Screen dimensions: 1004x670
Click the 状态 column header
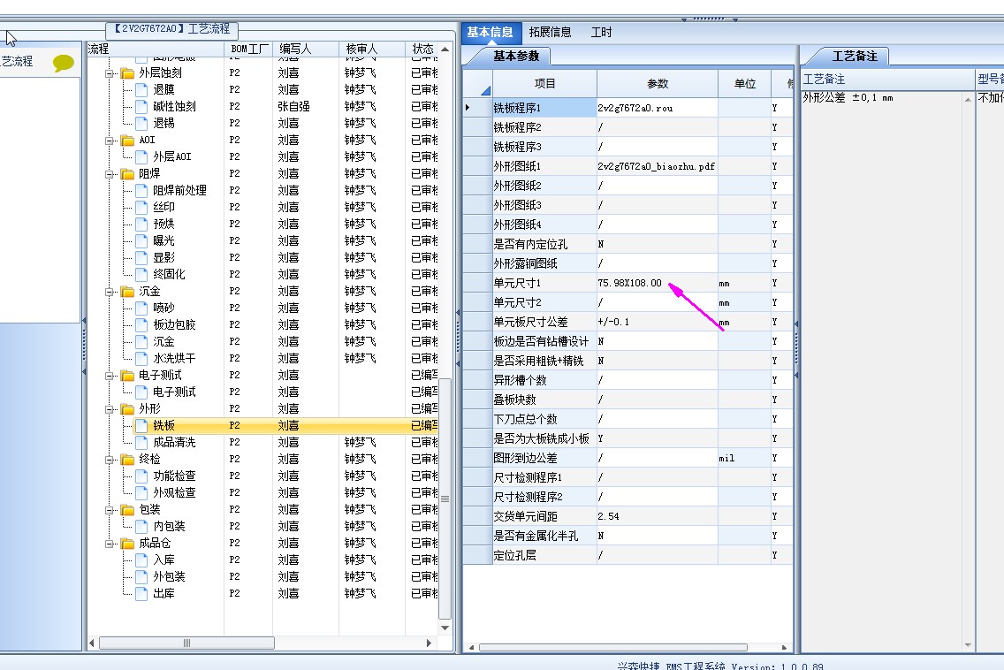(x=422, y=49)
